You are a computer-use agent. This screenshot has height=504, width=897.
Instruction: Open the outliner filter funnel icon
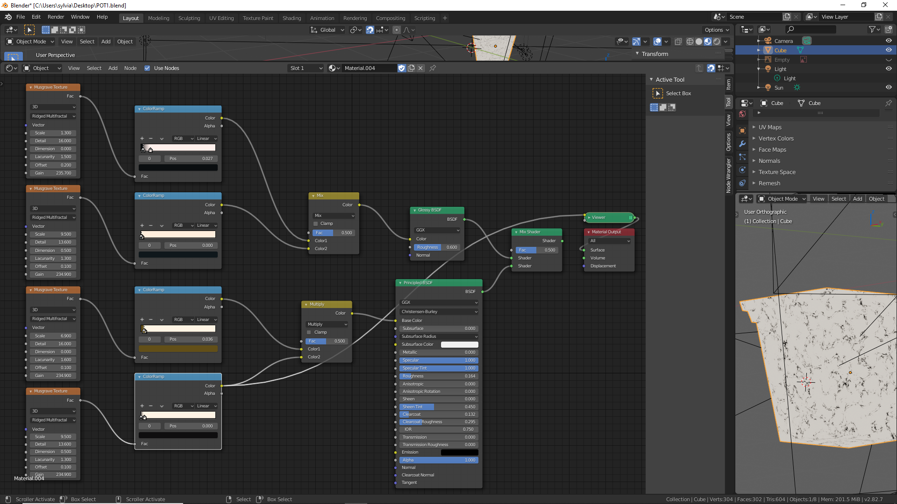[x=872, y=29]
